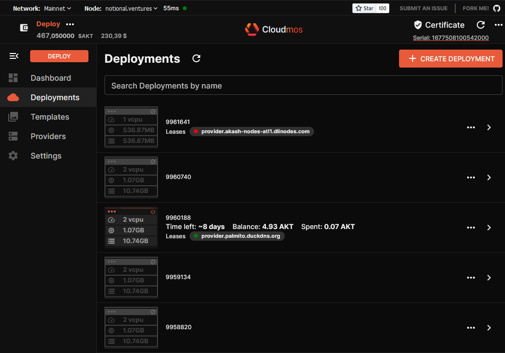Click the Templates image icon

click(13, 117)
